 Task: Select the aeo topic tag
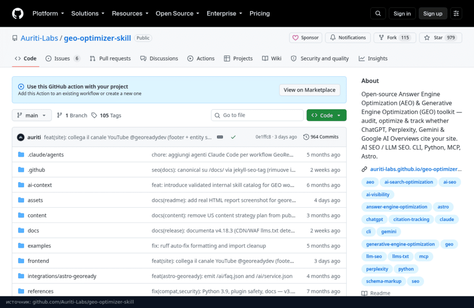click(x=370, y=182)
